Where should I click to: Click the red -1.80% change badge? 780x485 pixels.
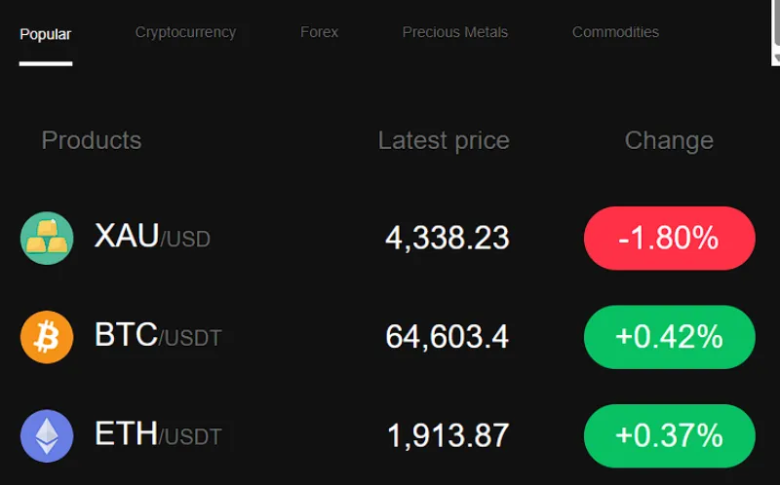tap(670, 238)
